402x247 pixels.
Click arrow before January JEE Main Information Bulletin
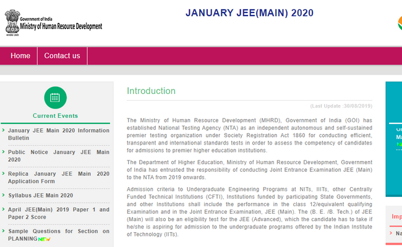pyautogui.click(x=4, y=130)
